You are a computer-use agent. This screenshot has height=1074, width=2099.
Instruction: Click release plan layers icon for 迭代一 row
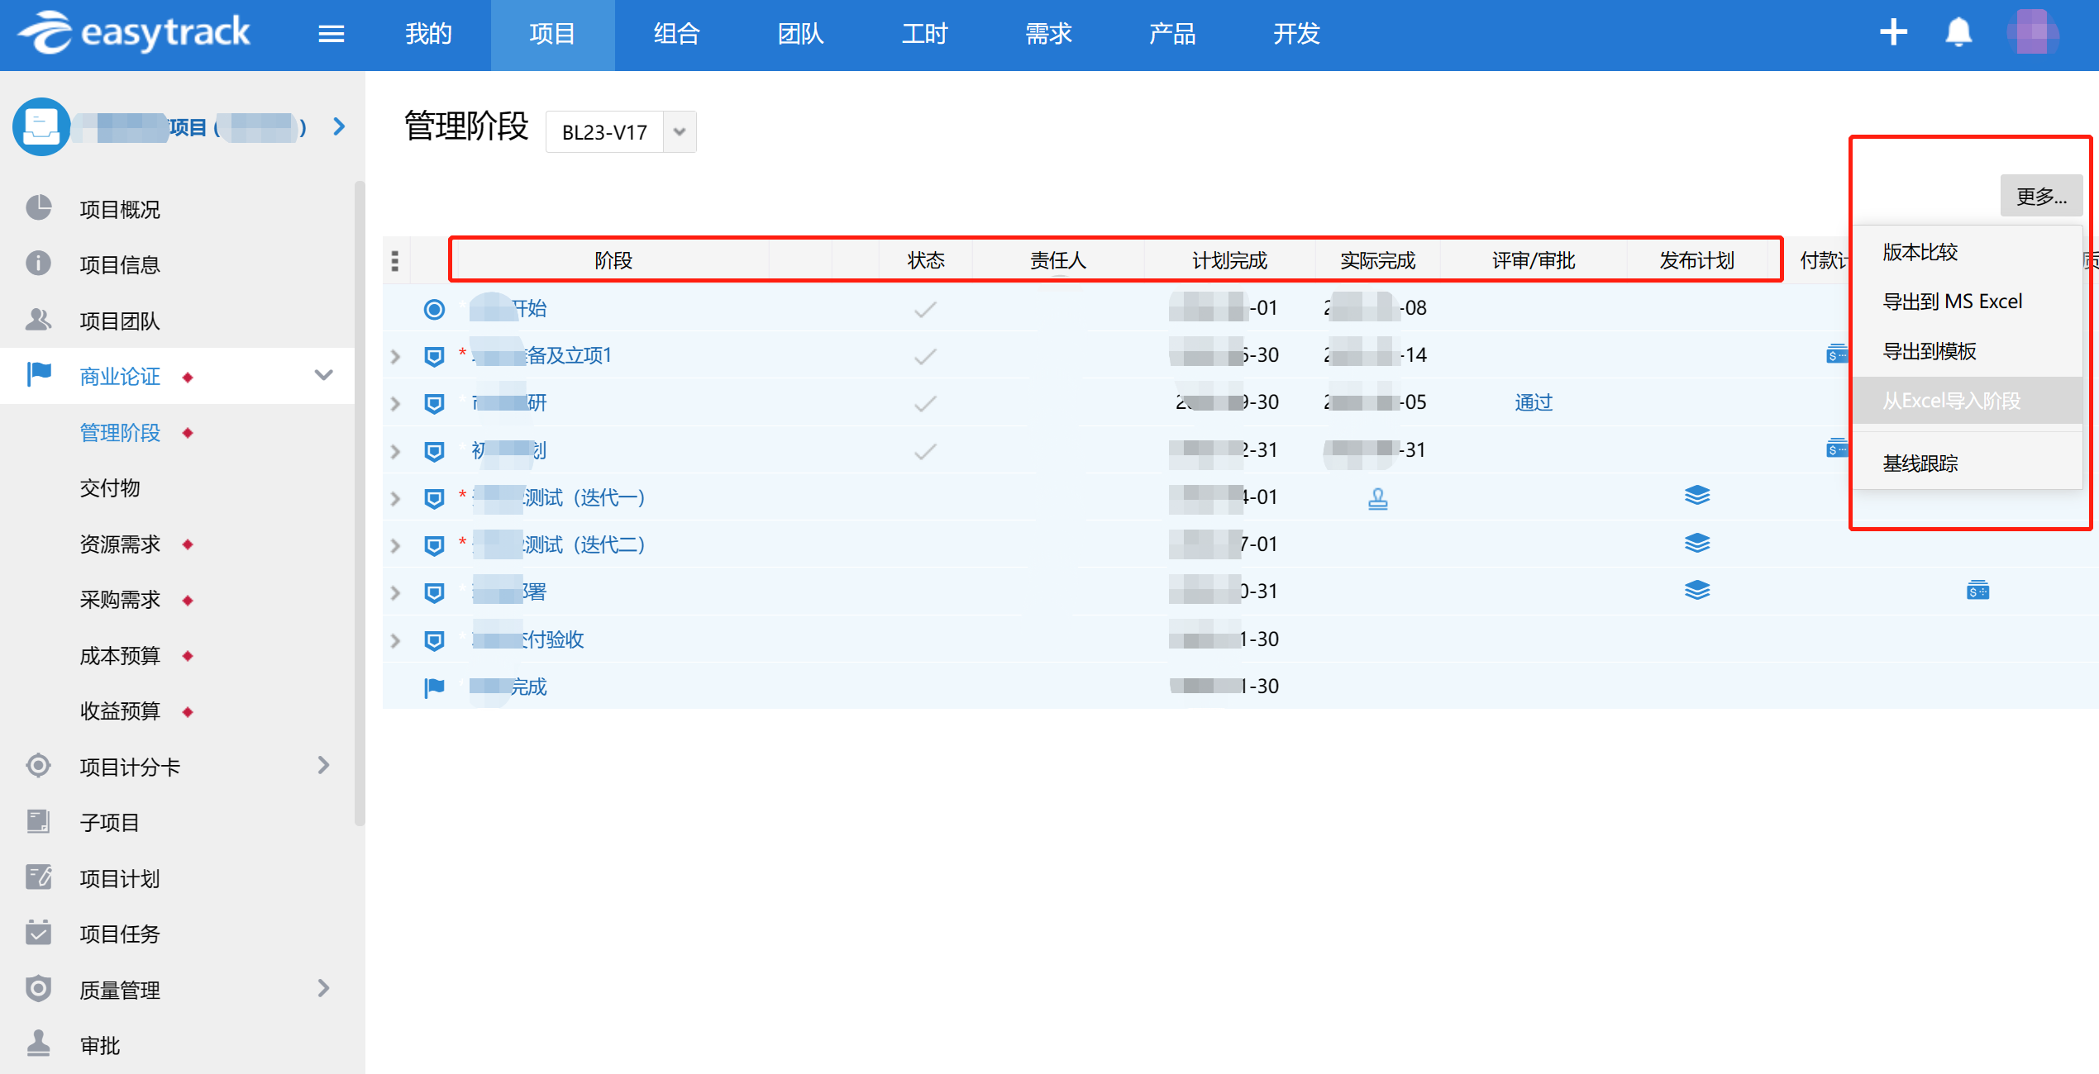(1696, 496)
